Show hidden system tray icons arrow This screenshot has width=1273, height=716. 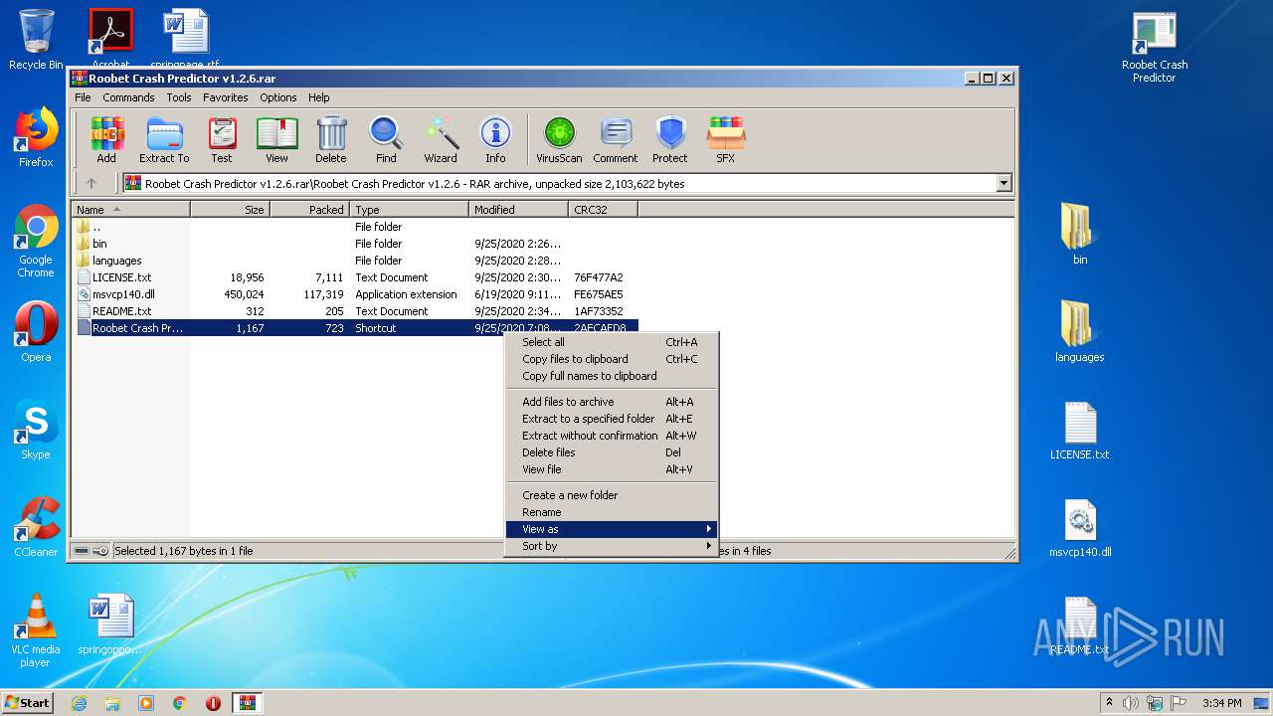(1109, 703)
